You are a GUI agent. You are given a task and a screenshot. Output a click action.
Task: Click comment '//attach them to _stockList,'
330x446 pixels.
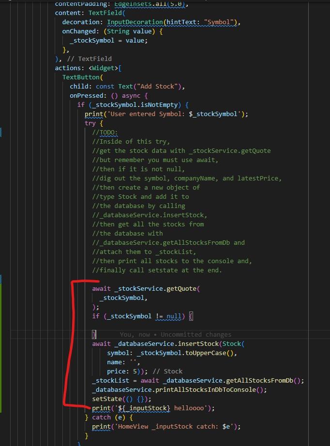coord(144,252)
